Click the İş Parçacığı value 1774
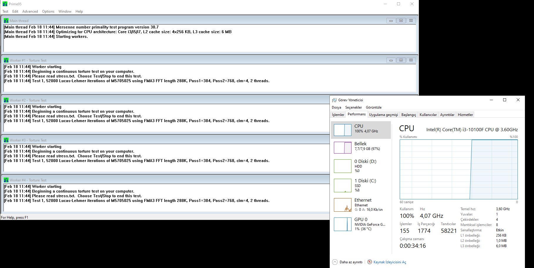Viewport: 534px width, 268px height. [424, 231]
